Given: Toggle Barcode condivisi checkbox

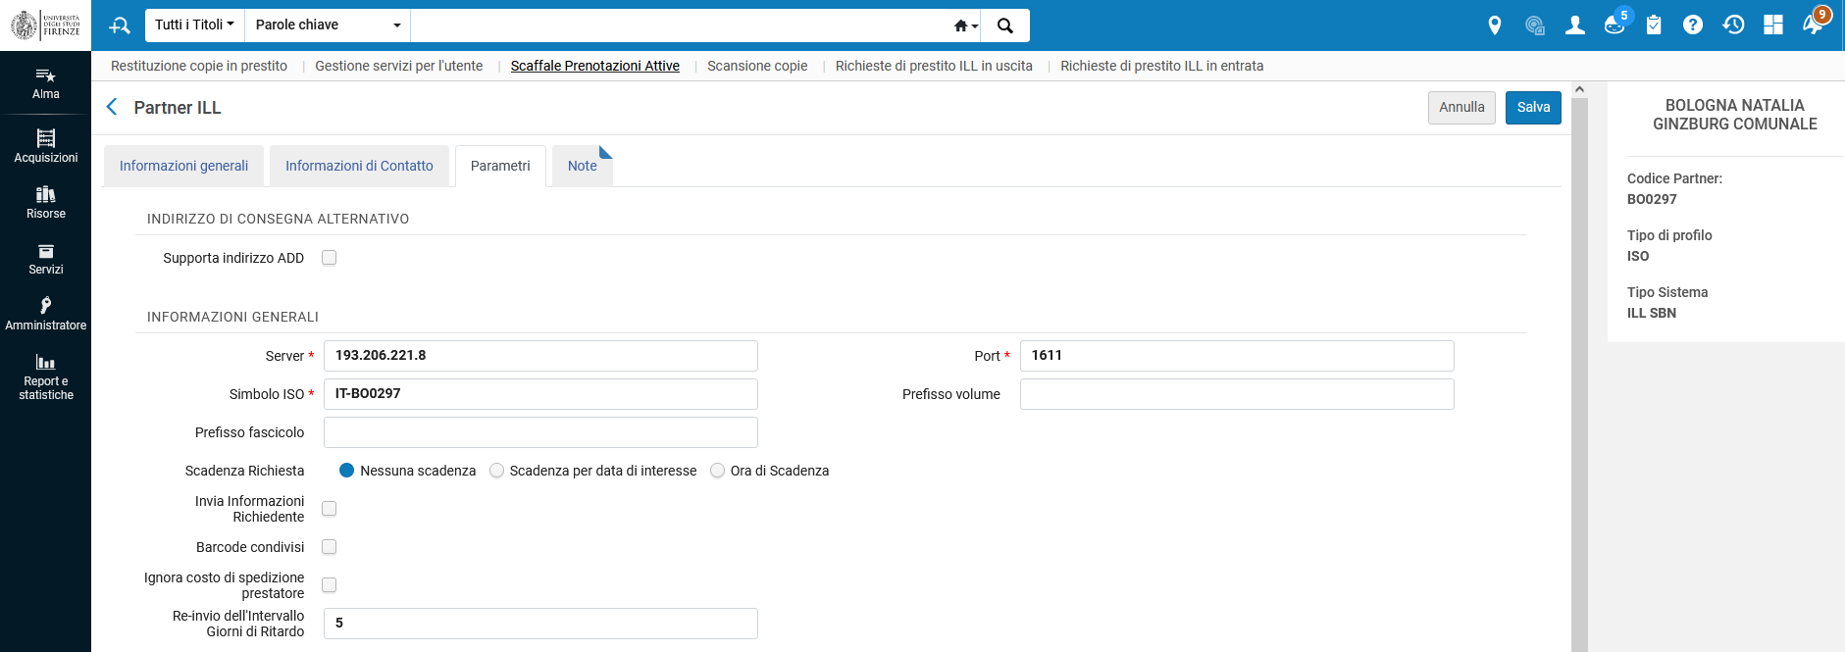Looking at the screenshot, I should (x=330, y=547).
